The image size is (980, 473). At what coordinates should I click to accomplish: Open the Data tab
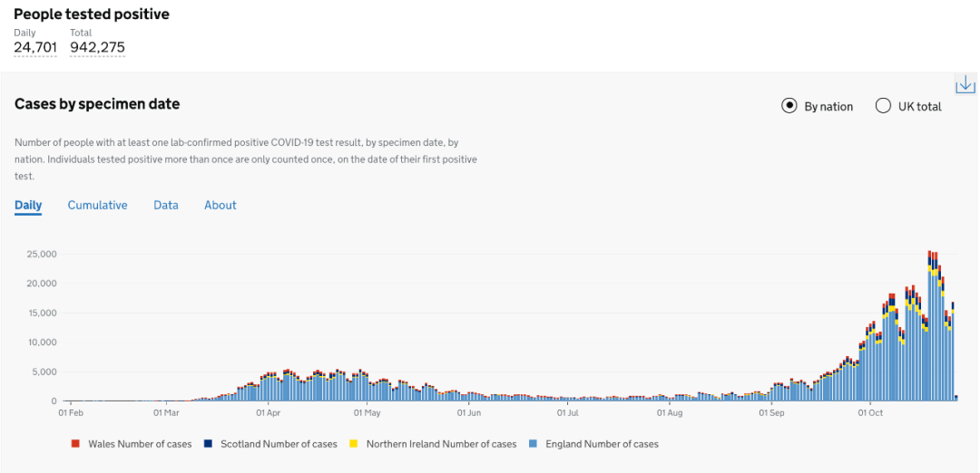pos(166,206)
